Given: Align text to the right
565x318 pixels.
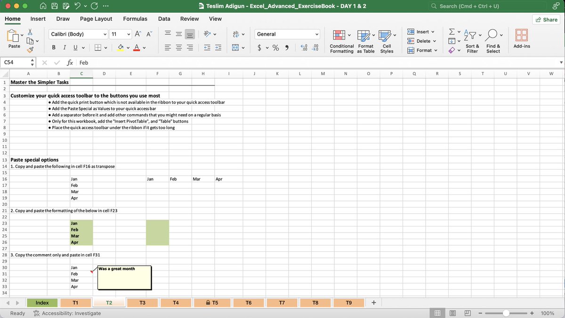Looking at the screenshot, I should (x=190, y=47).
